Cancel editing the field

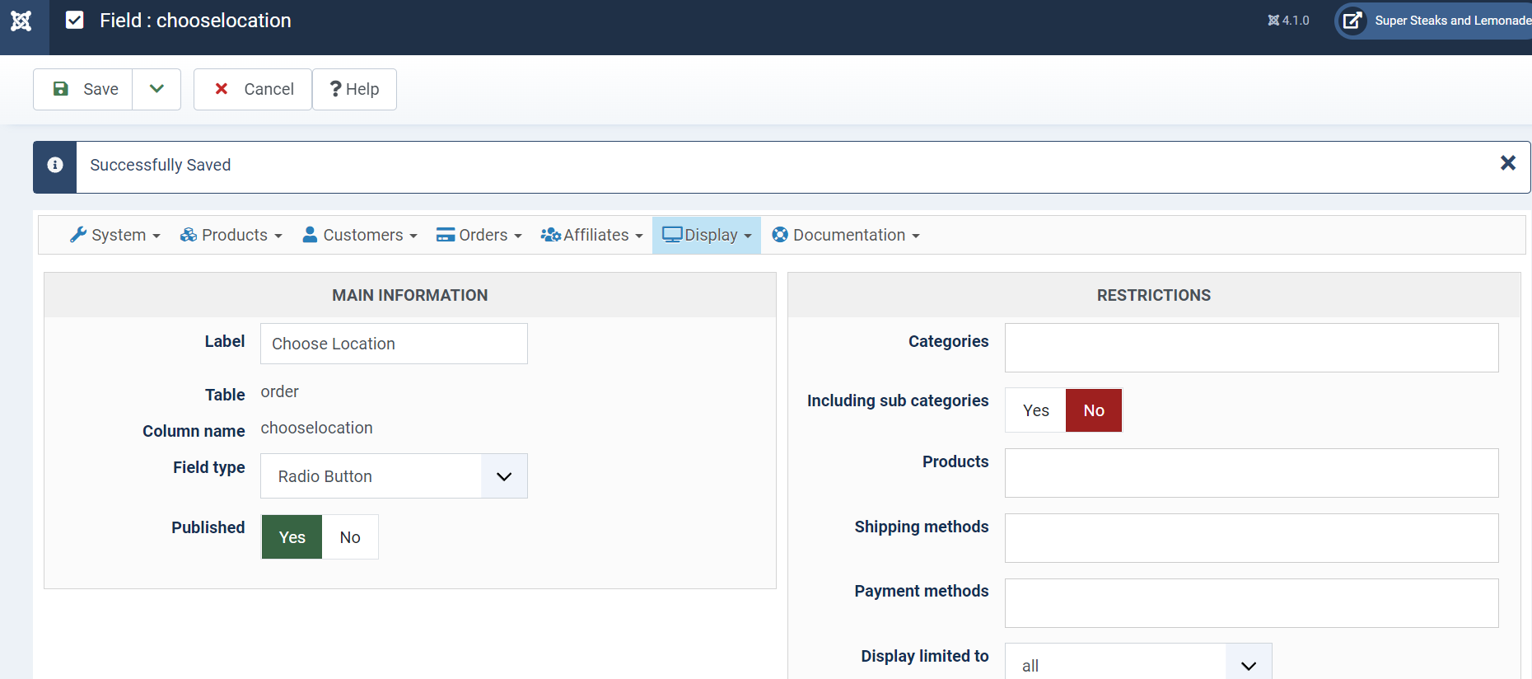click(x=253, y=89)
